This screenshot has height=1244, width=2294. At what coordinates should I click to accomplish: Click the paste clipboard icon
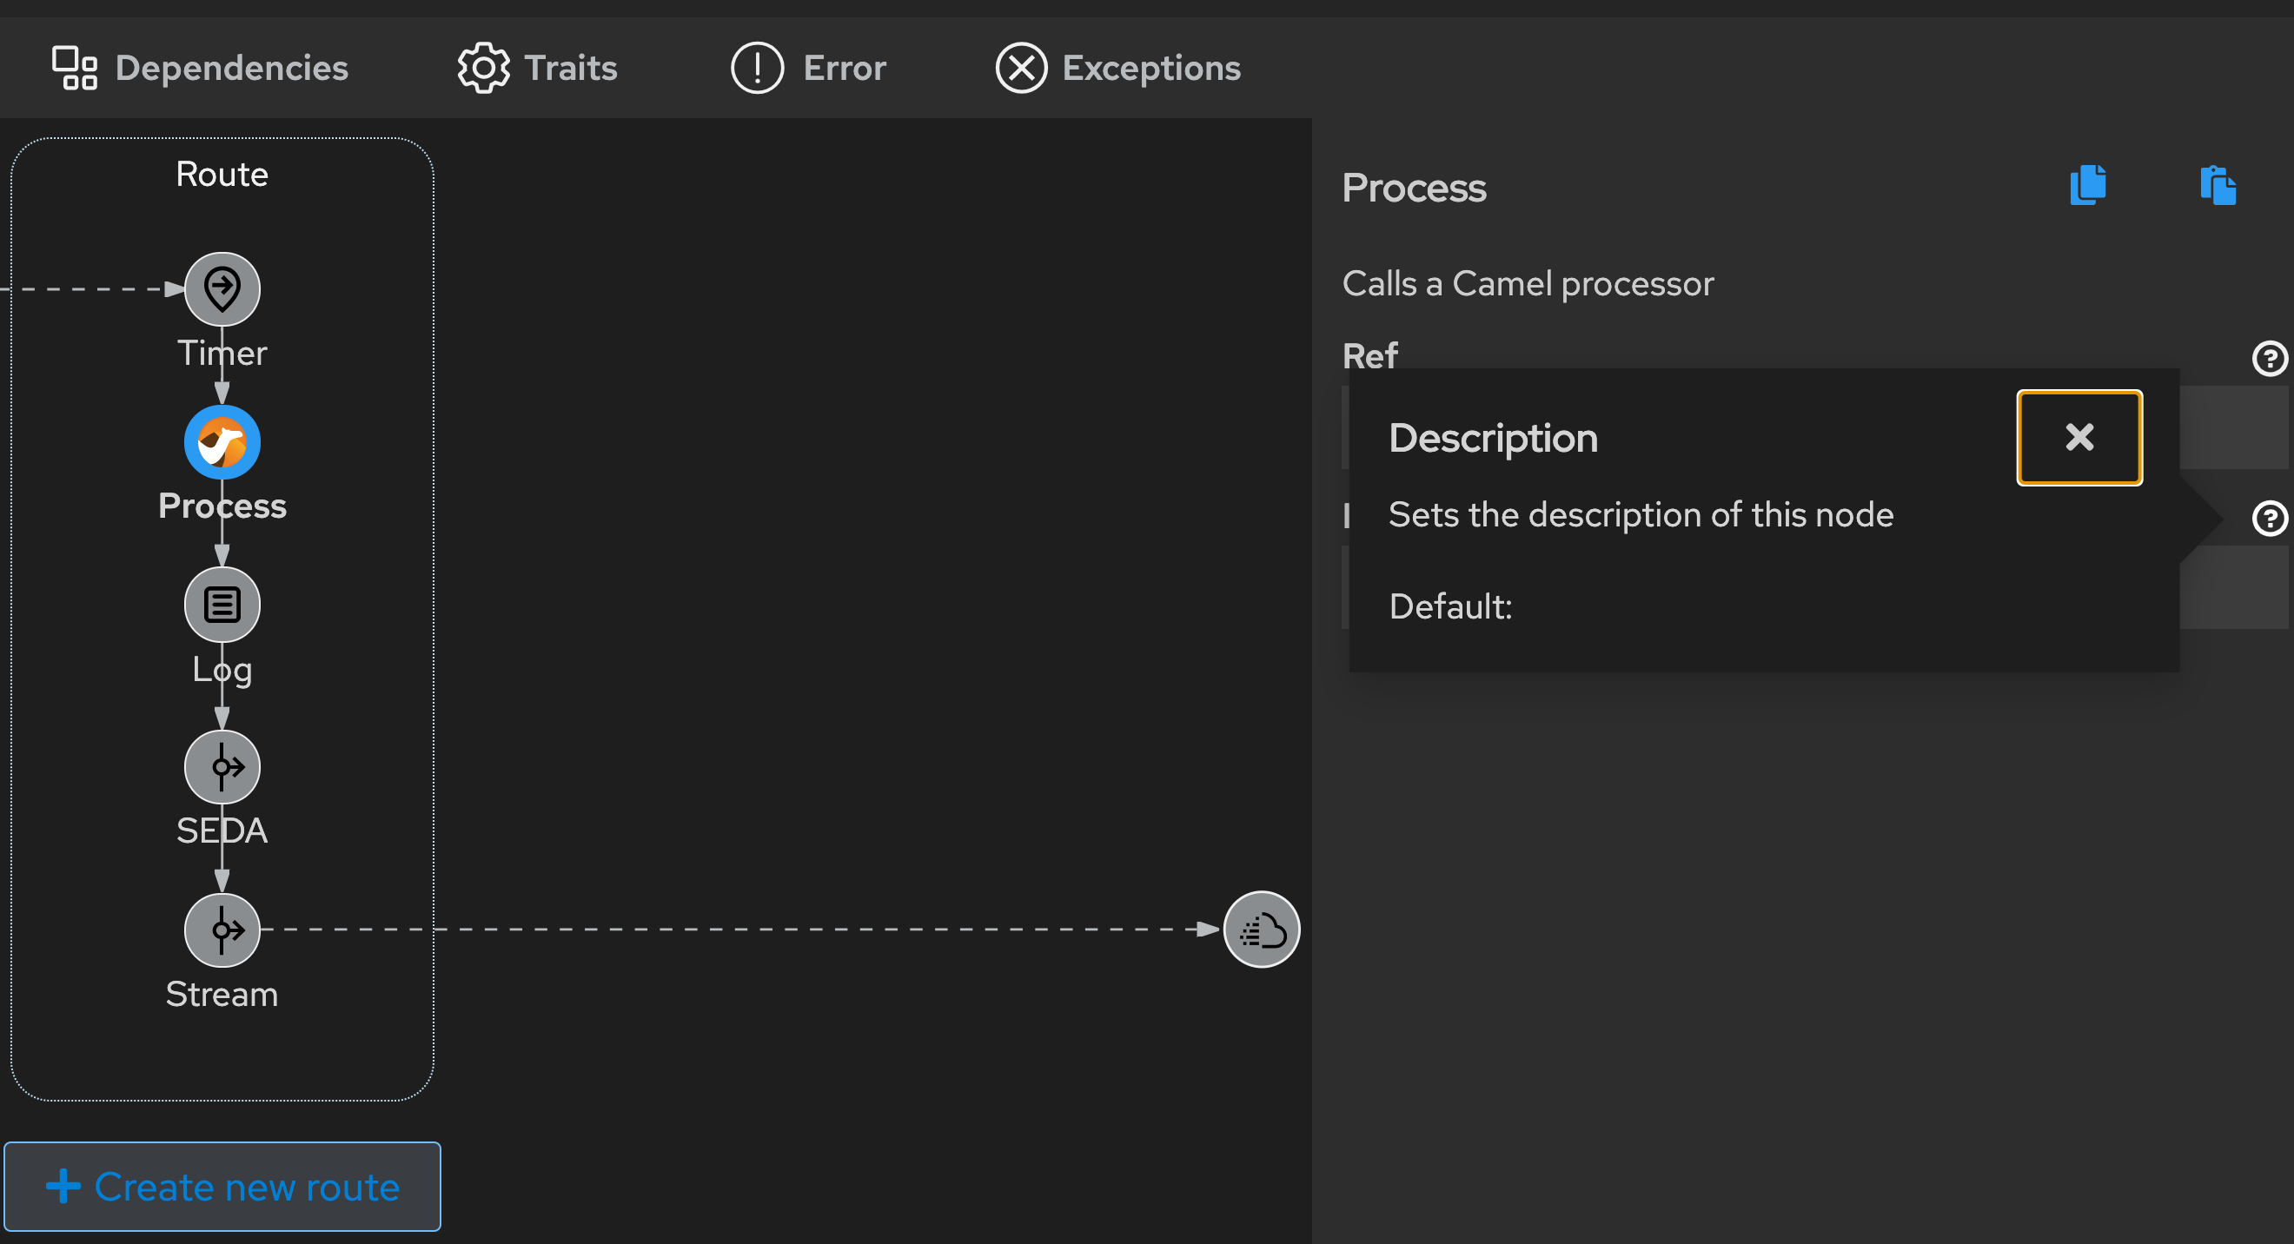coord(2218,185)
